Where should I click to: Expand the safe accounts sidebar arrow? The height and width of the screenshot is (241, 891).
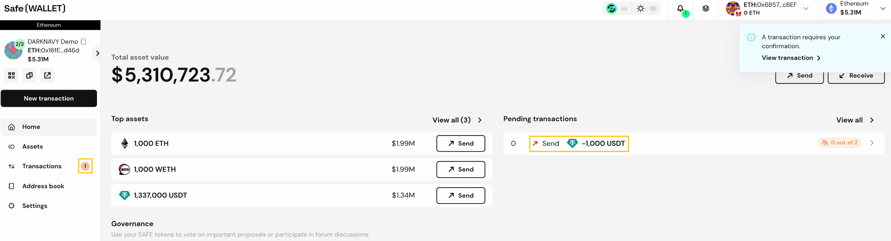97,53
